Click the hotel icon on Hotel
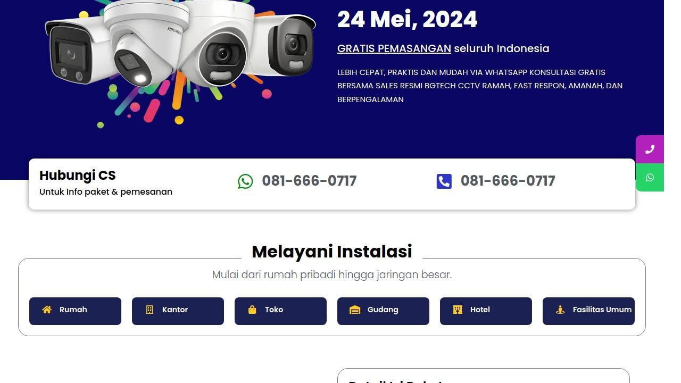681x383 pixels. (458, 310)
